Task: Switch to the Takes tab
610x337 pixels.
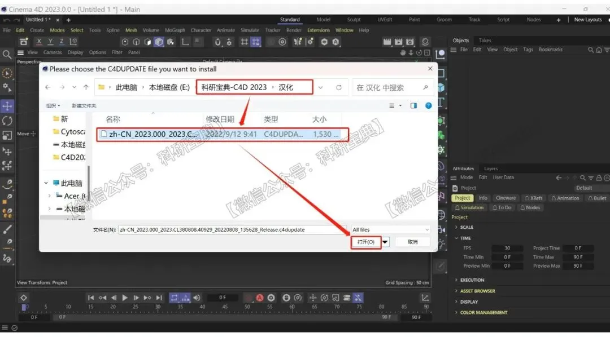Action: 485,41
